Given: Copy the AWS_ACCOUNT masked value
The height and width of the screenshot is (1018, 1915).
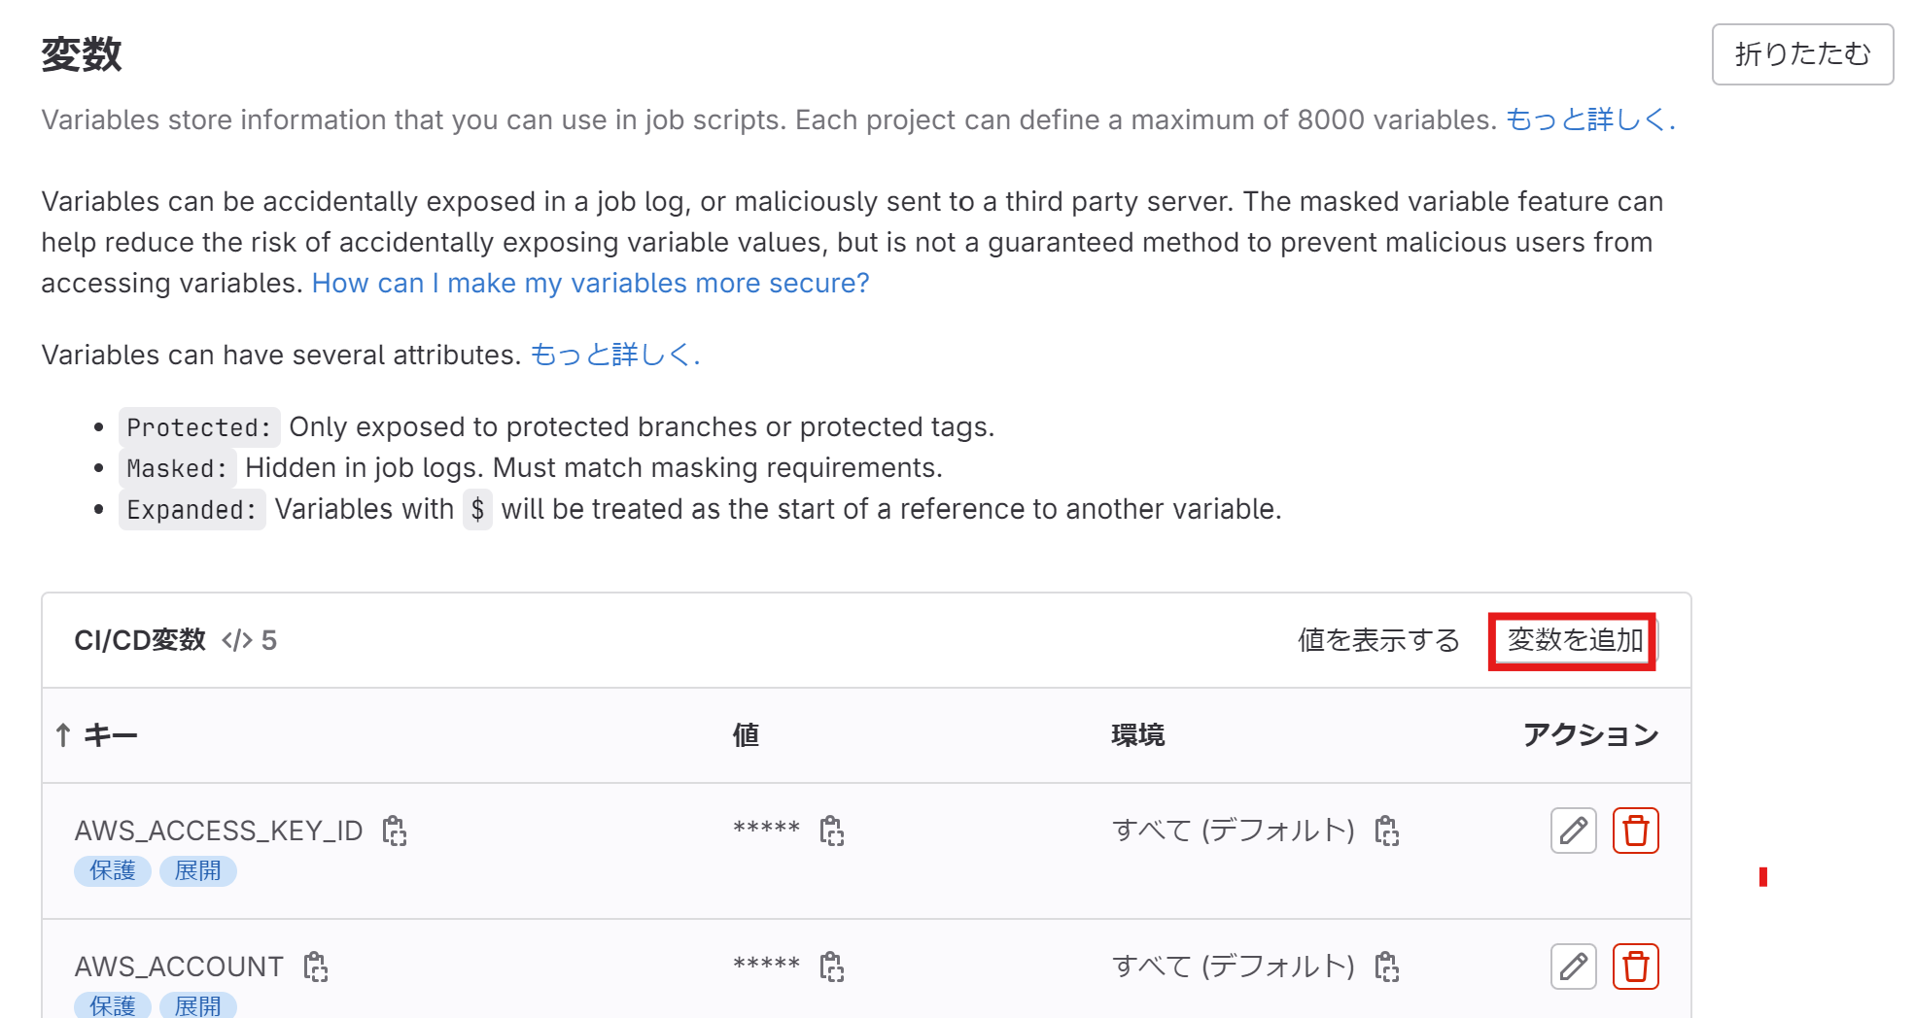Looking at the screenshot, I should (831, 967).
